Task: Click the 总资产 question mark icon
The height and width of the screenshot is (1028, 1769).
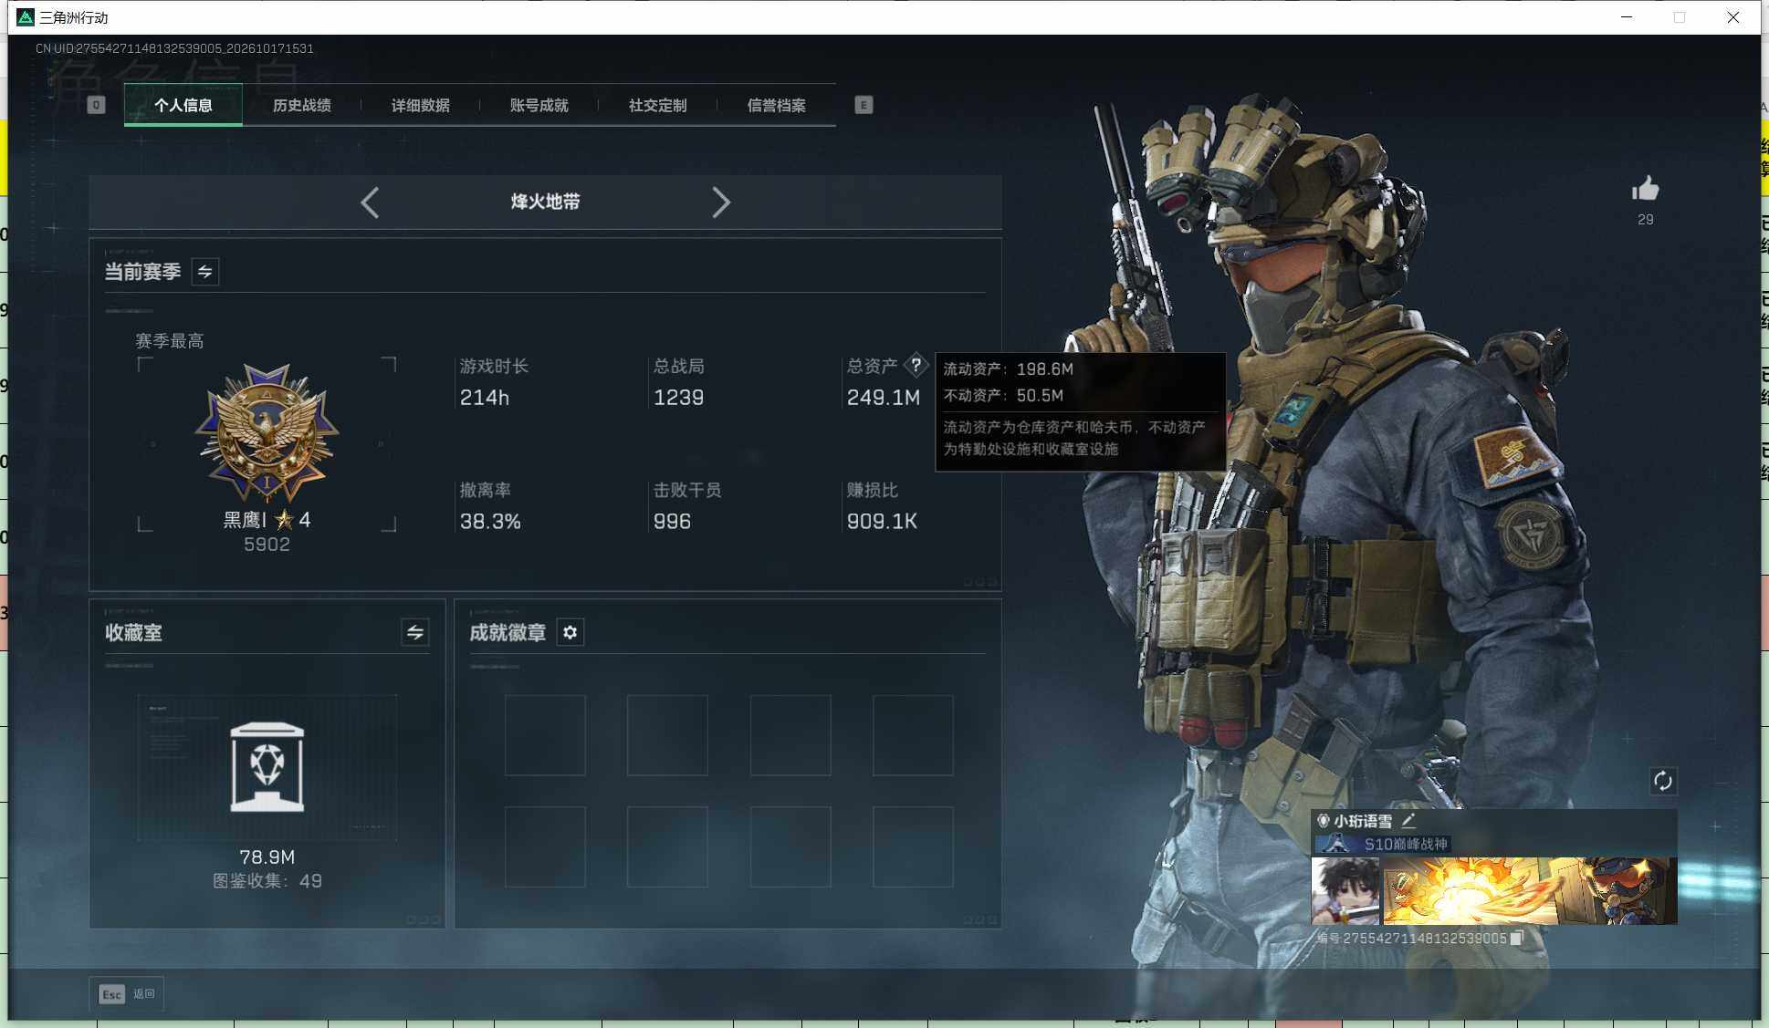Action: click(916, 365)
